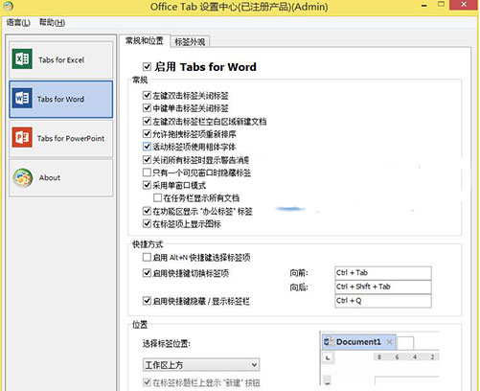Open the 工作区上方 tab position dropdown

click(x=201, y=364)
